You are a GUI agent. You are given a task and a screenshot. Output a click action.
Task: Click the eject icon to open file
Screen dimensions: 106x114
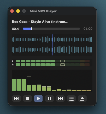click(82, 99)
